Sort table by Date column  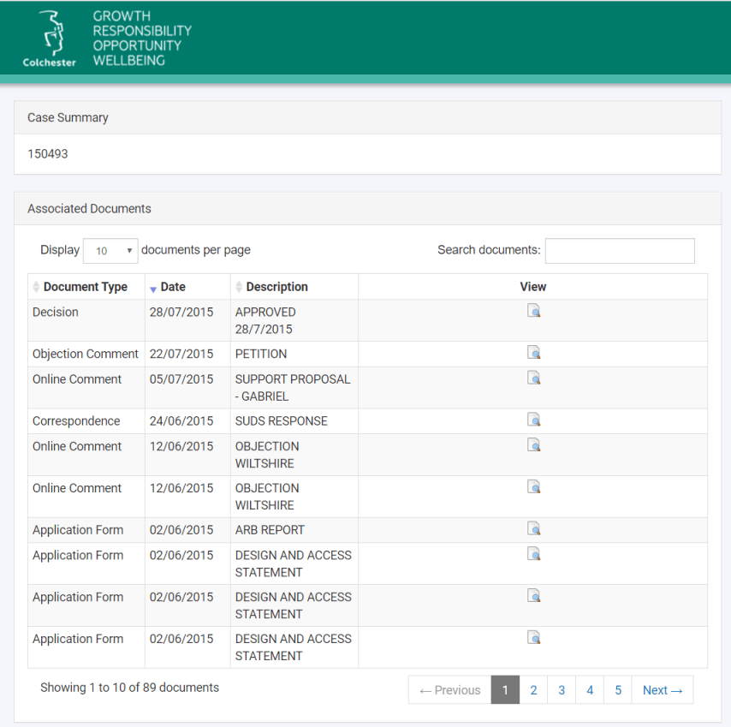(172, 287)
